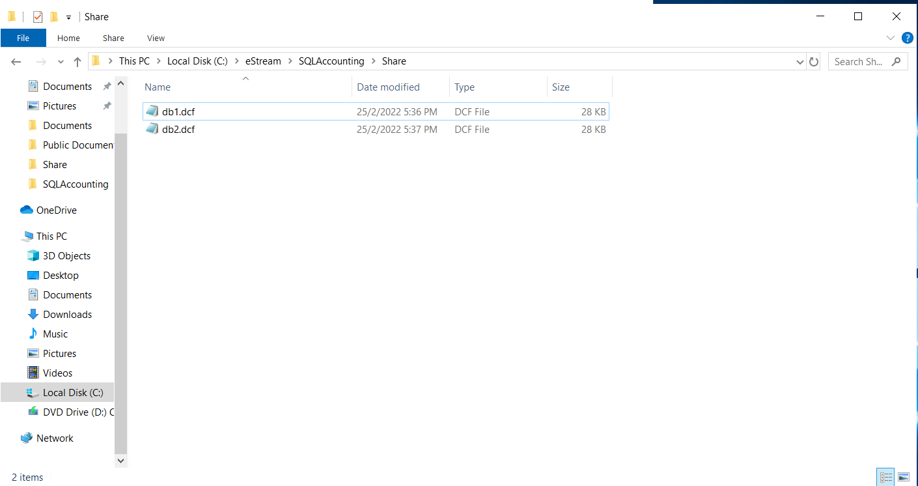The image size is (918, 486).
Task: Open the File menu tab
Action: [x=23, y=38]
